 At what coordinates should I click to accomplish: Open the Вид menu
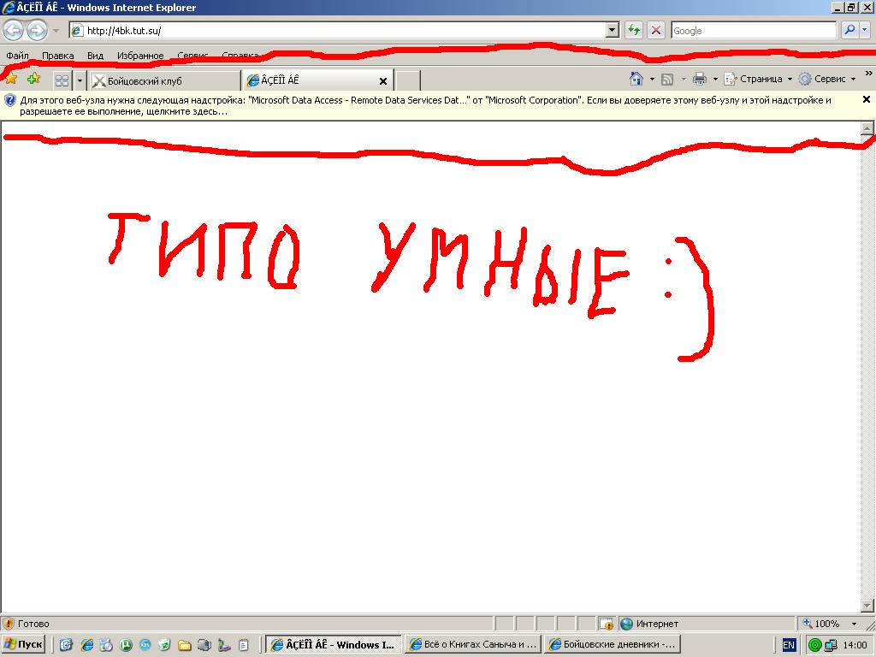[95, 56]
